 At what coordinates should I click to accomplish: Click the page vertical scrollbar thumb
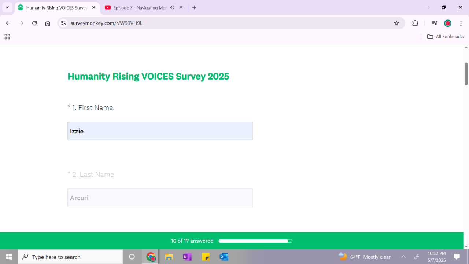466,74
